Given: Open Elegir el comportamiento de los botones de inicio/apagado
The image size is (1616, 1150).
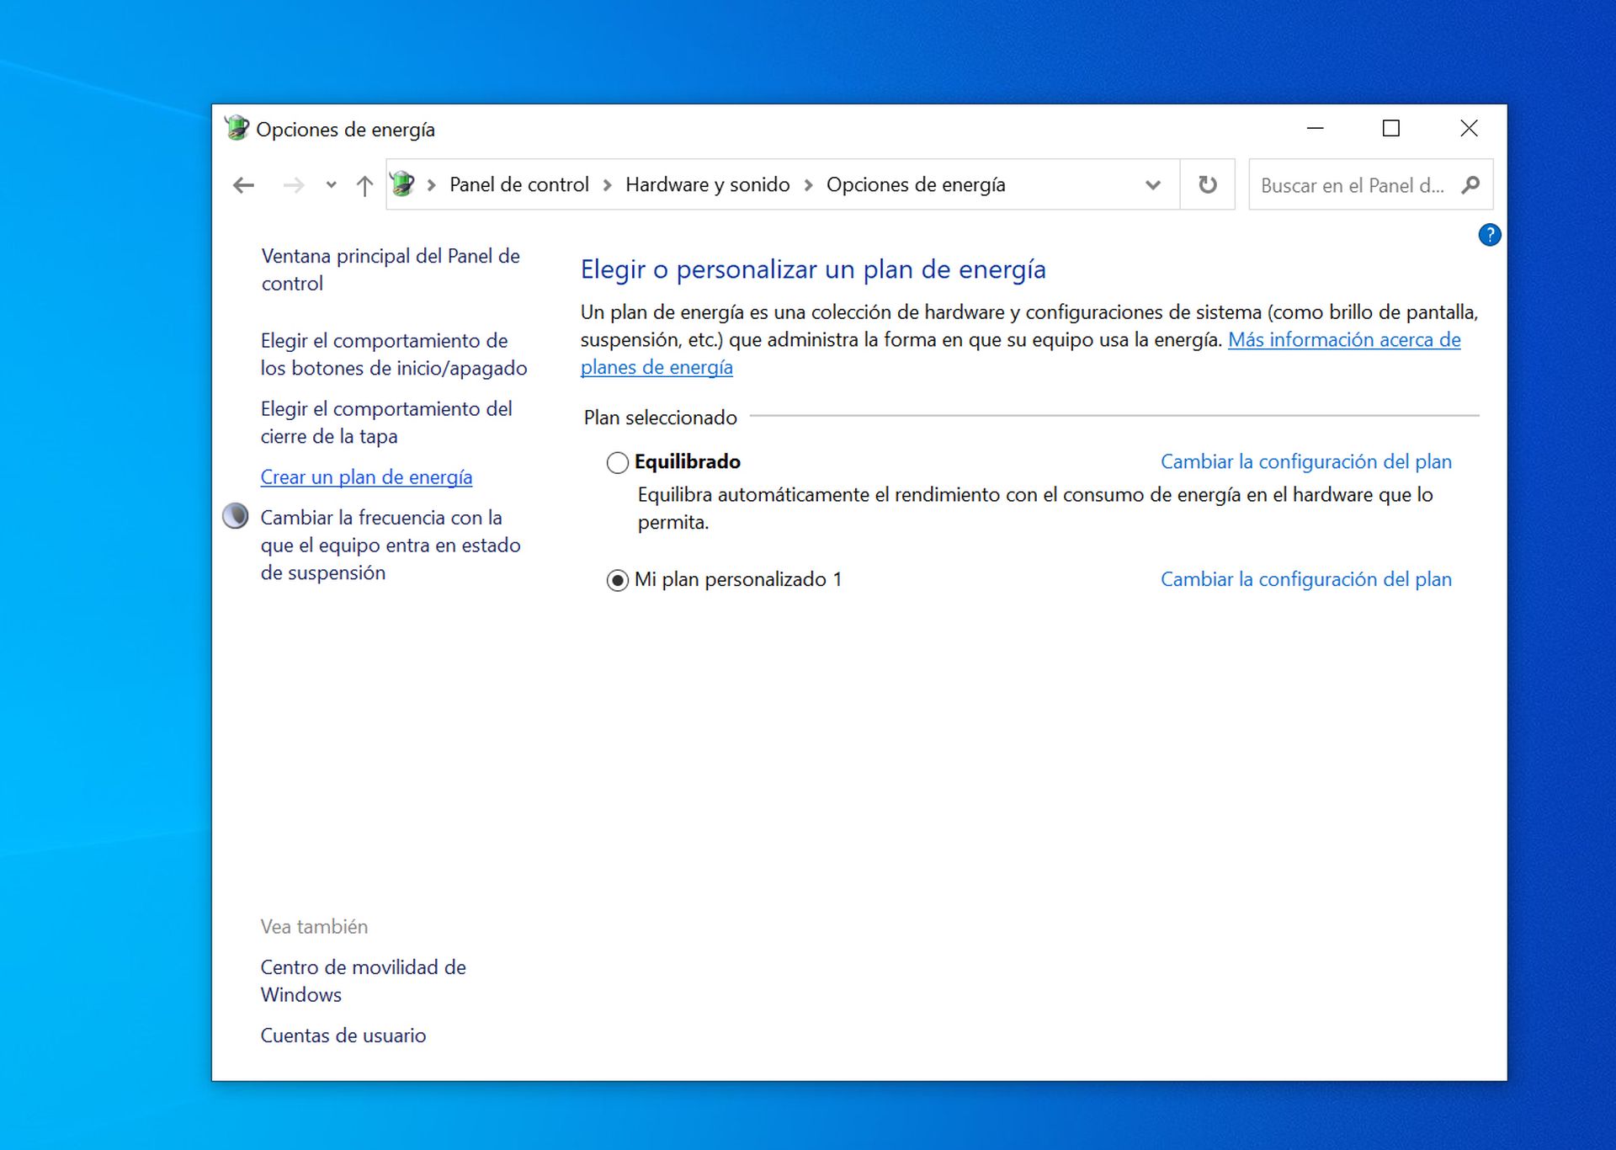Looking at the screenshot, I should point(394,354).
